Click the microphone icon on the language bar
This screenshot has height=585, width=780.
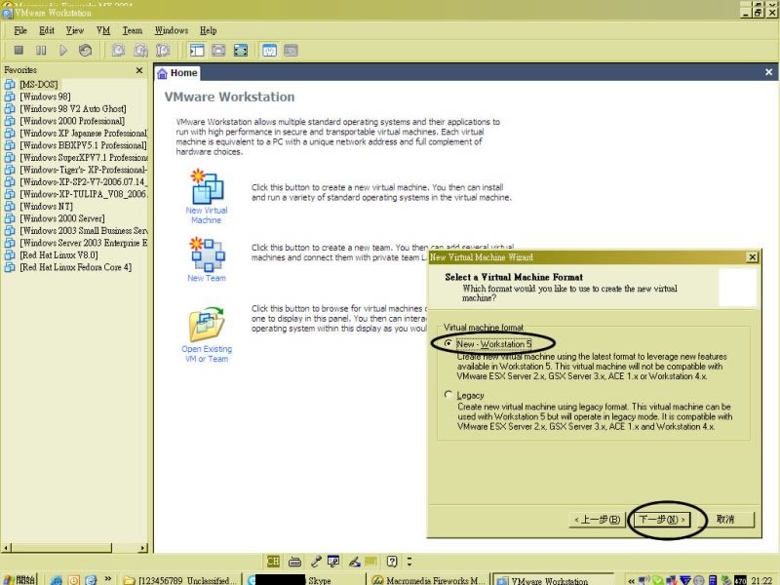(315, 562)
